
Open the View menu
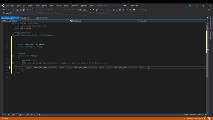[19, 6]
